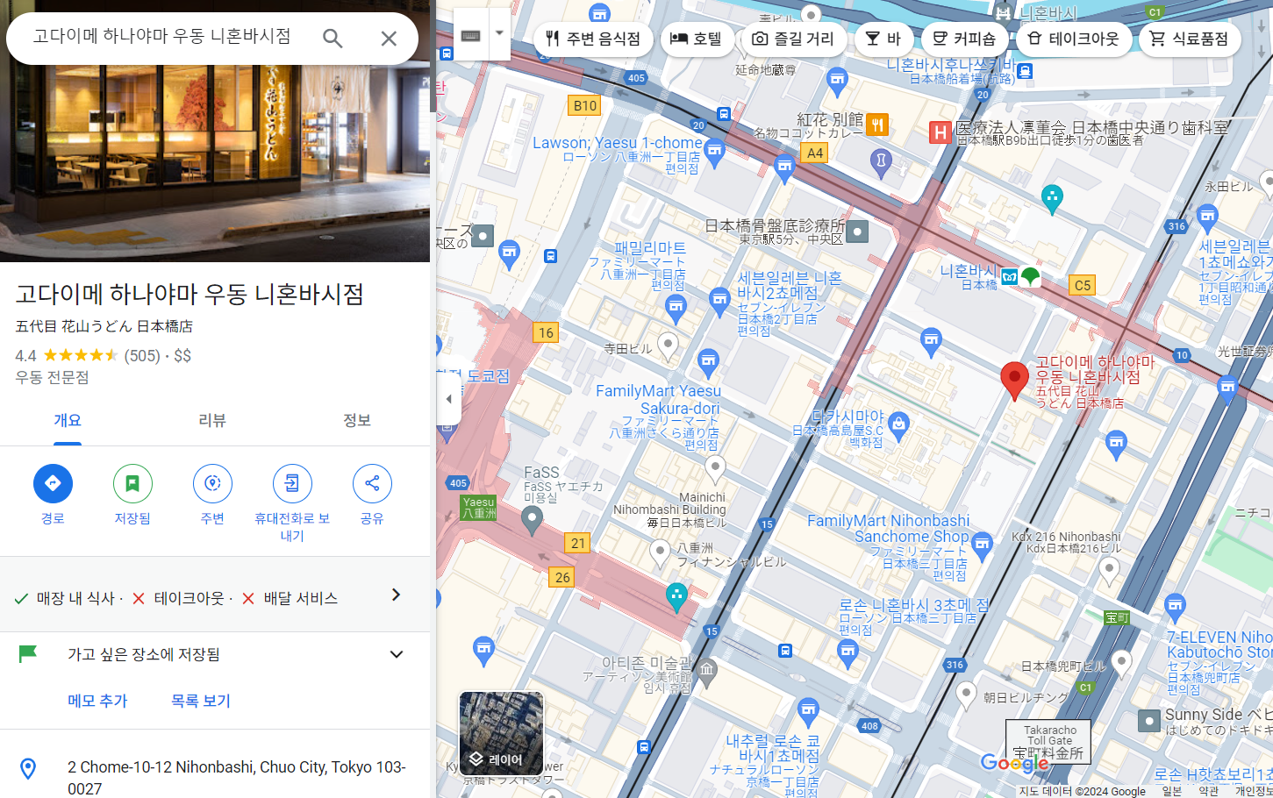Screen dimensions: 1273x798
Task: Click 목록 보기 link
Action: pyautogui.click(x=201, y=701)
